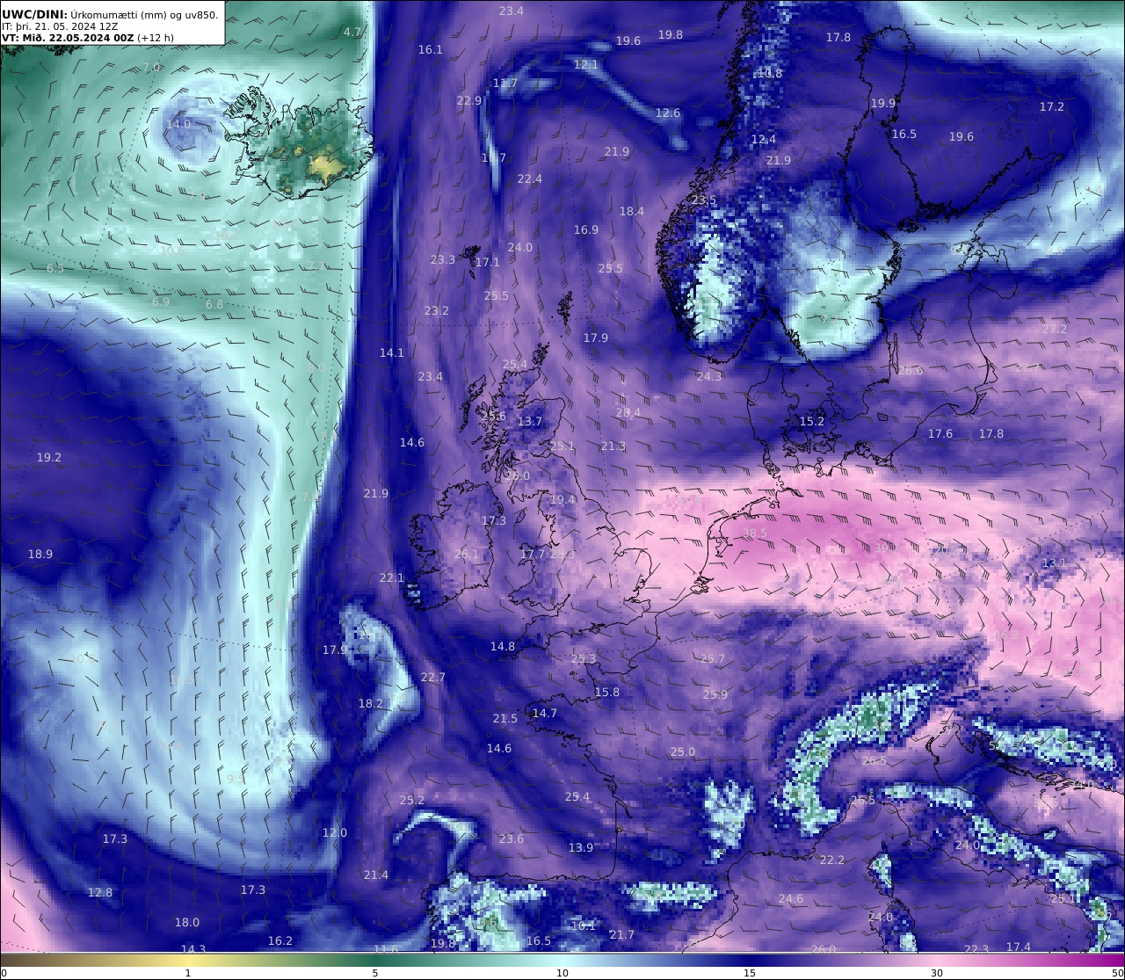Click the map value "16.2"
1125x980 pixels.
click(280, 941)
